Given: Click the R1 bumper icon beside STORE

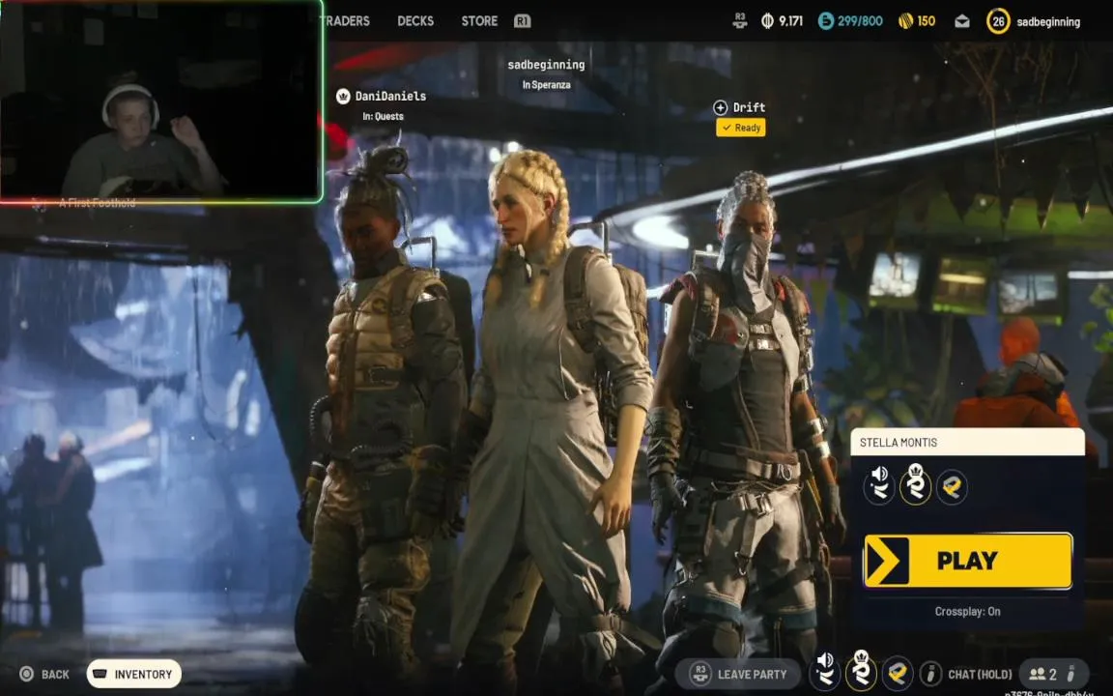Looking at the screenshot, I should tap(523, 20).
